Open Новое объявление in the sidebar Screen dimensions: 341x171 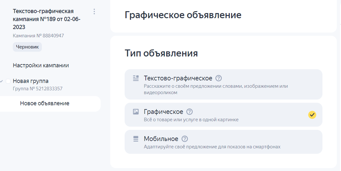point(44,103)
